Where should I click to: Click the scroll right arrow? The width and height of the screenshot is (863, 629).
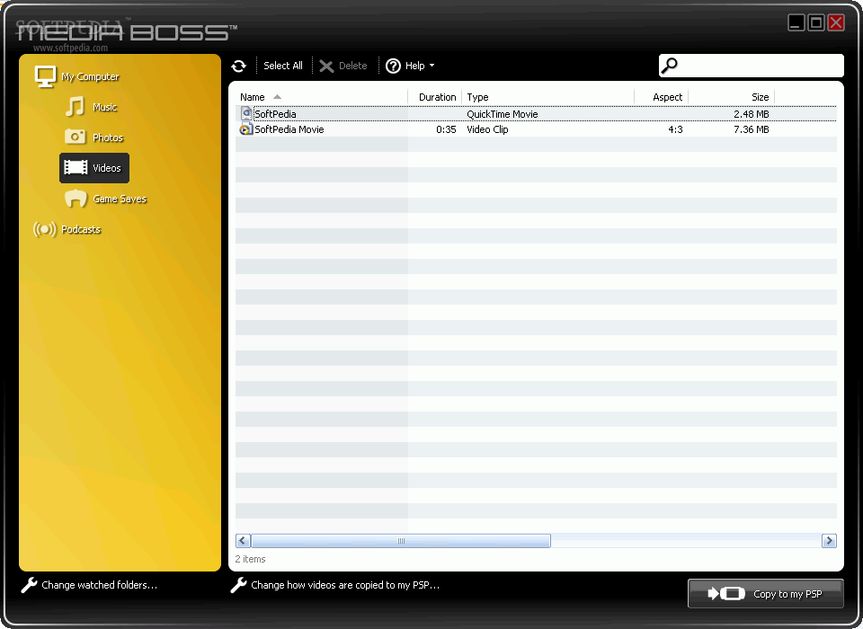point(829,541)
